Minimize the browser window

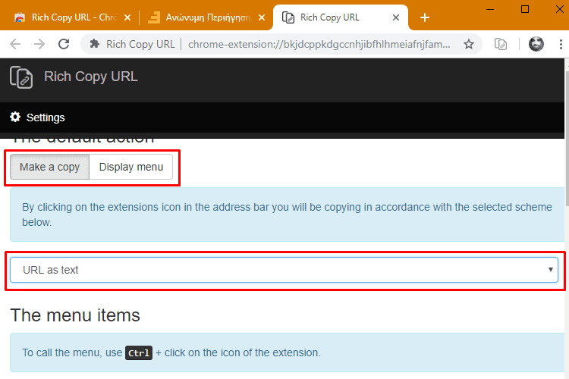coord(490,9)
